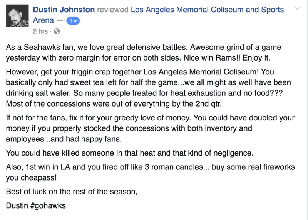Click the Most of the concessions sentence

[114, 103]
